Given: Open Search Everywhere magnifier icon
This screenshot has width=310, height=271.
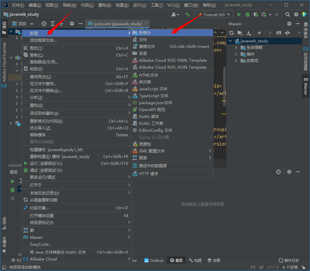Looking at the screenshot, I should pos(287,14).
